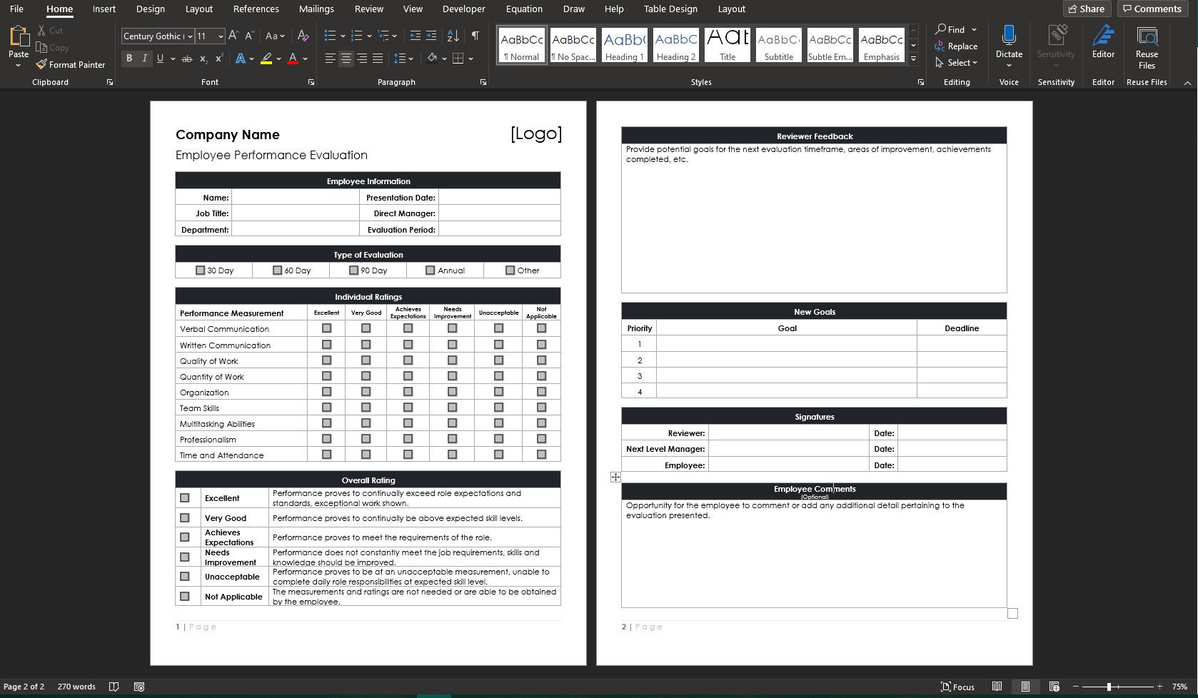The height and width of the screenshot is (698, 1198).
Task: Check the 30 Day evaluation checkbox
Action: 201,270
